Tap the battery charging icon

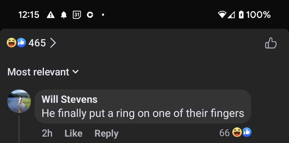[x=241, y=15]
